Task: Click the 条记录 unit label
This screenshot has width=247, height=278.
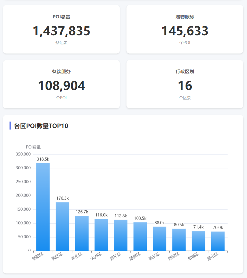Action: (61, 43)
